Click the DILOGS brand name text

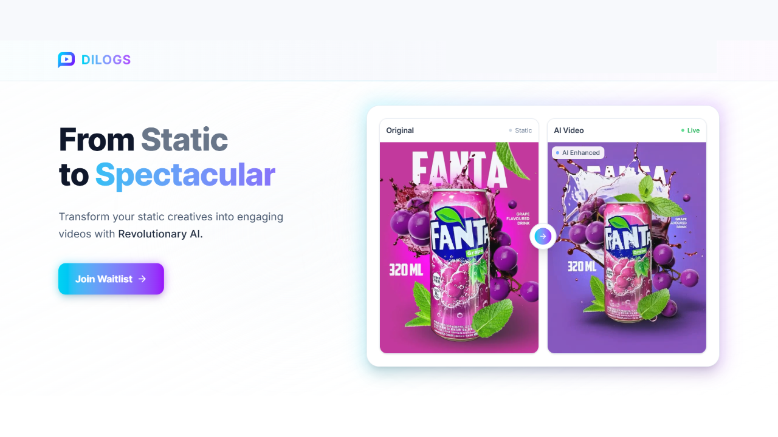click(106, 59)
